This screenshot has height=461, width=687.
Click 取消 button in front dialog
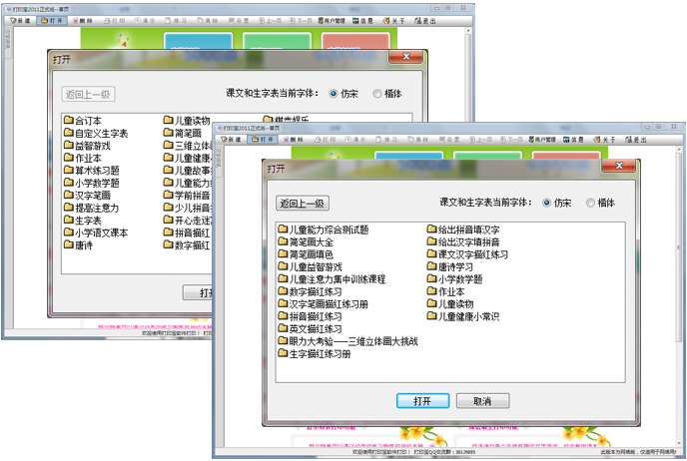pyautogui.click(x=481, y=401)
